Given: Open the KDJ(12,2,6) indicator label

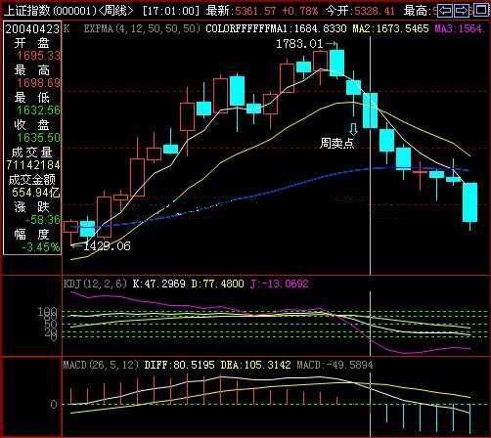Looking at the screenshot, I should pos(95,284).
